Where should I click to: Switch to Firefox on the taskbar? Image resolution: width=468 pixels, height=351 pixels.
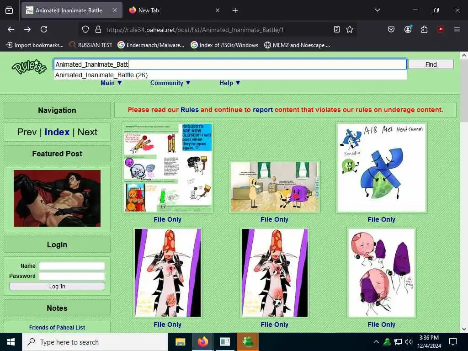(x=202, y=342)
